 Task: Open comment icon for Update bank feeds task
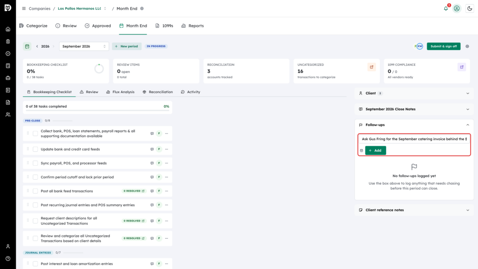(152, 149)
